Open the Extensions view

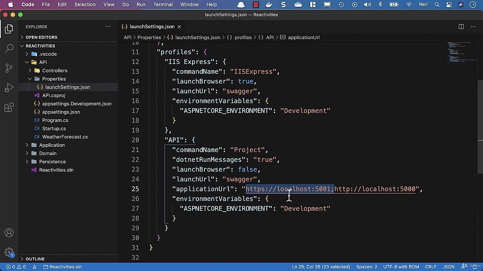click(9, 108)
